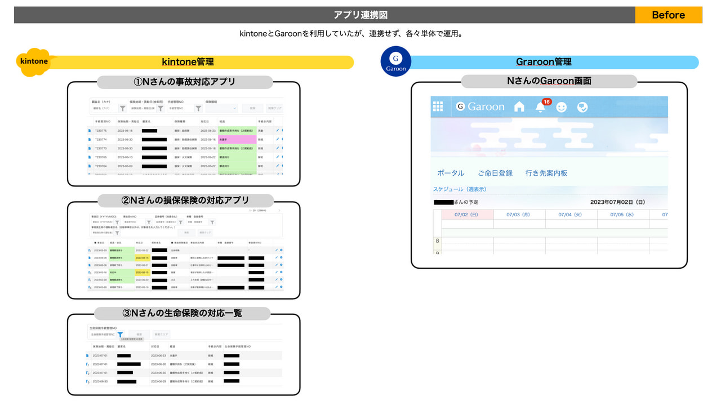
Task: Click the Garoon home icon in the header
Action: point(519,106)
